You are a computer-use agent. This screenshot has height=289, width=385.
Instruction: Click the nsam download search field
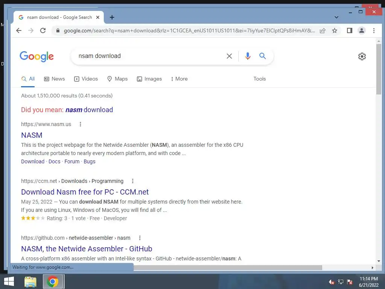[x=150, y=56]
